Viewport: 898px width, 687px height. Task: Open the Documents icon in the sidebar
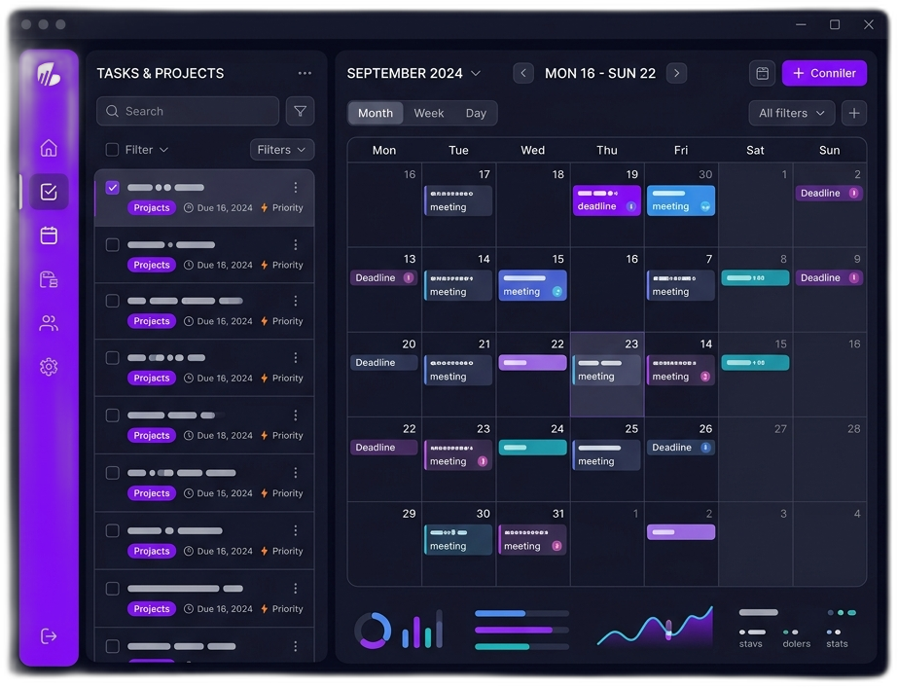click(x=49, y=279)
